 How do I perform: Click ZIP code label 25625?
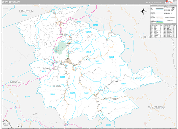click(43, 71)
